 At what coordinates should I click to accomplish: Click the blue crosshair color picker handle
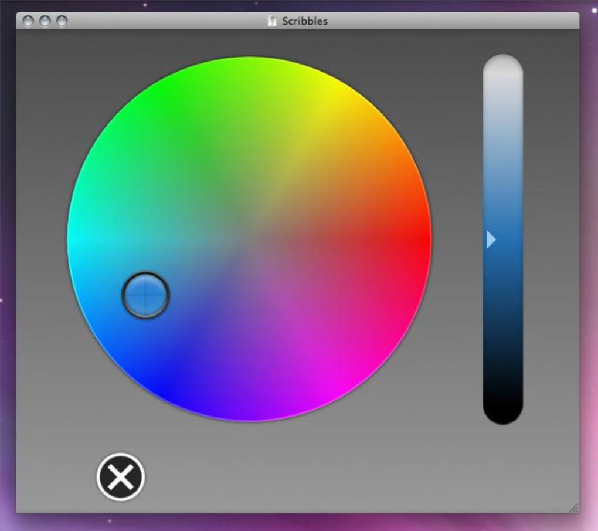pyautogui.click(x=145, y=295)
